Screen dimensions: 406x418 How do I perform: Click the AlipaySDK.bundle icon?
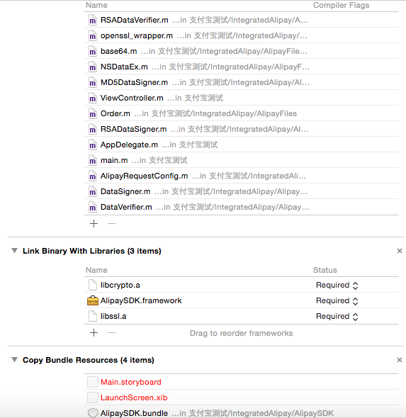click(93, 412)
